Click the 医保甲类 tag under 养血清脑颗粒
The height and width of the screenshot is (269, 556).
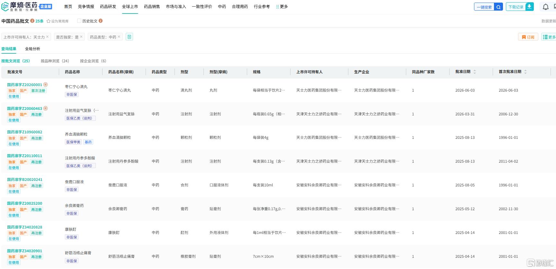pyautogui.click(x=73, y=142)
